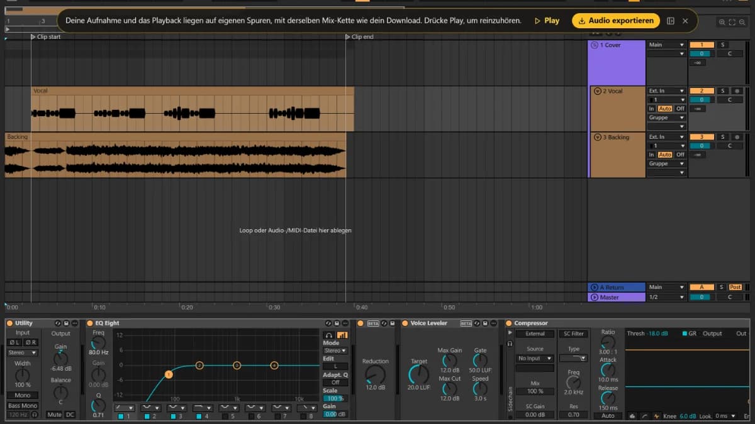Image resolution: width=755 pixels, height=424 pixels.
Task: Open the Ext. In dropdown on Vocal track
Action: (666, 91)
